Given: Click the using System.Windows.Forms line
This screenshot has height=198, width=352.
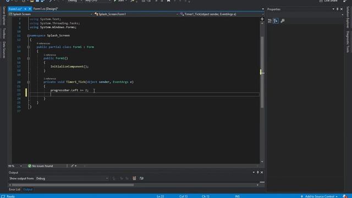Looking at the screenshot, I should click(x=53, y=27).
